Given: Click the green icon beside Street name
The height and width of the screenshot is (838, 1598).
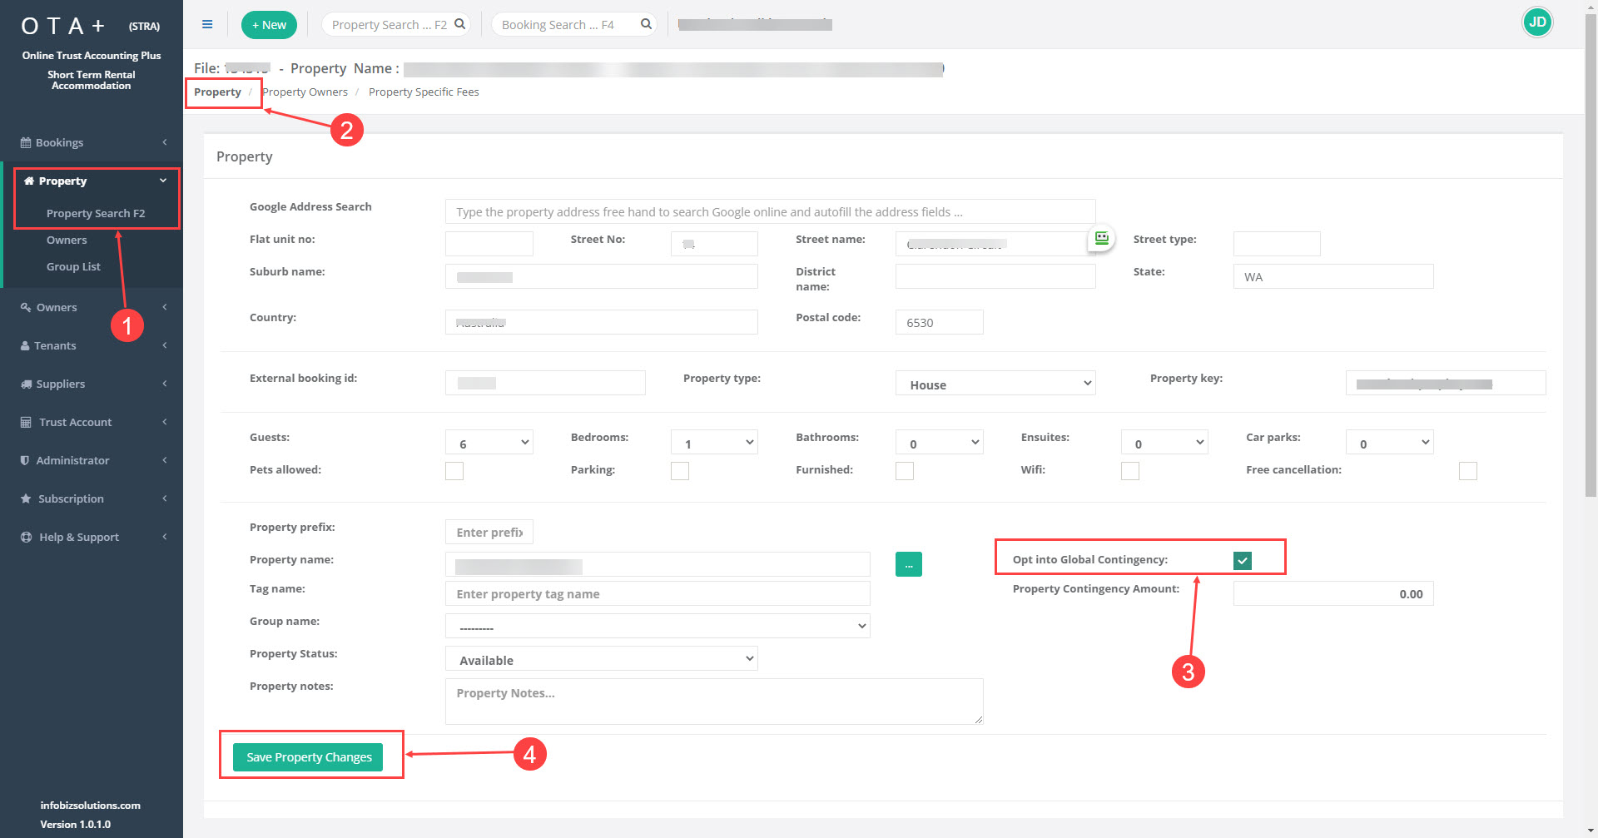Looking at the screenshot, I should pyautogui.click(x=1101, y=239).
